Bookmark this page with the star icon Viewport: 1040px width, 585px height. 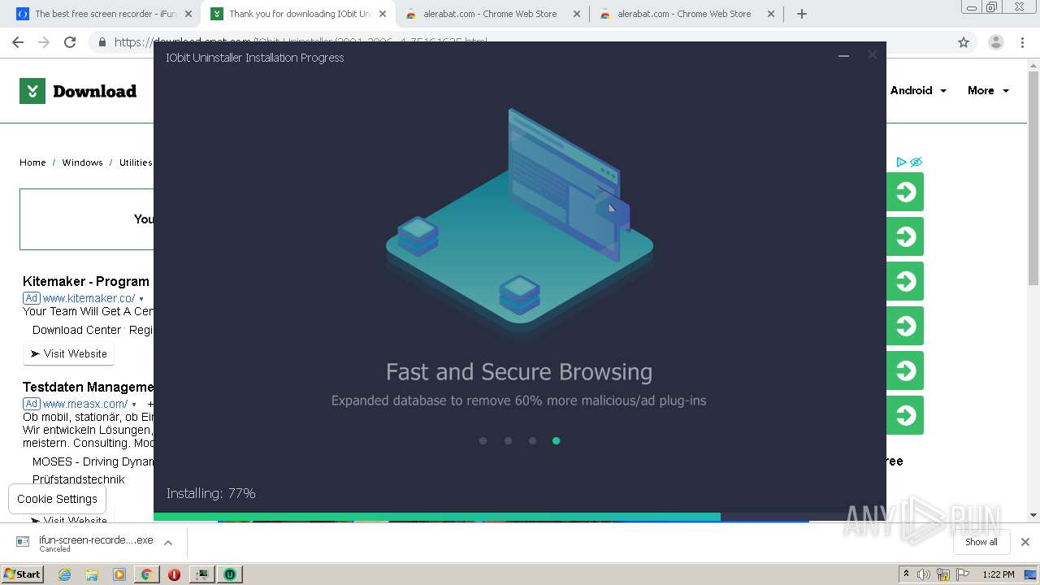[964, 42]
